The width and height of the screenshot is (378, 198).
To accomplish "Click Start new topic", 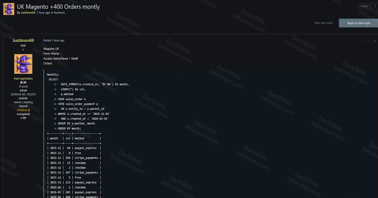I will click(x=324, y=23).
